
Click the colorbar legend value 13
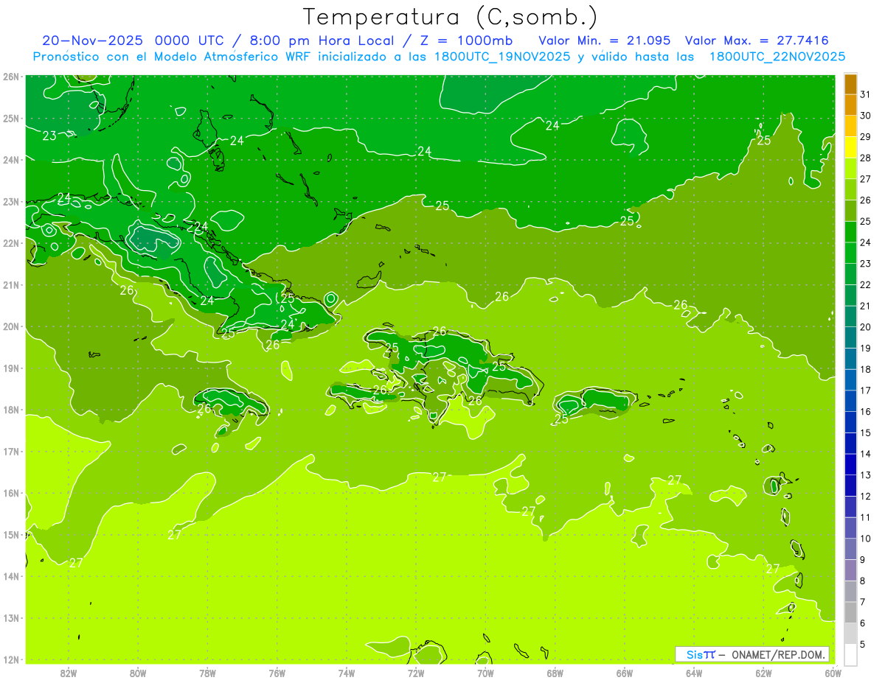[865, 475]
